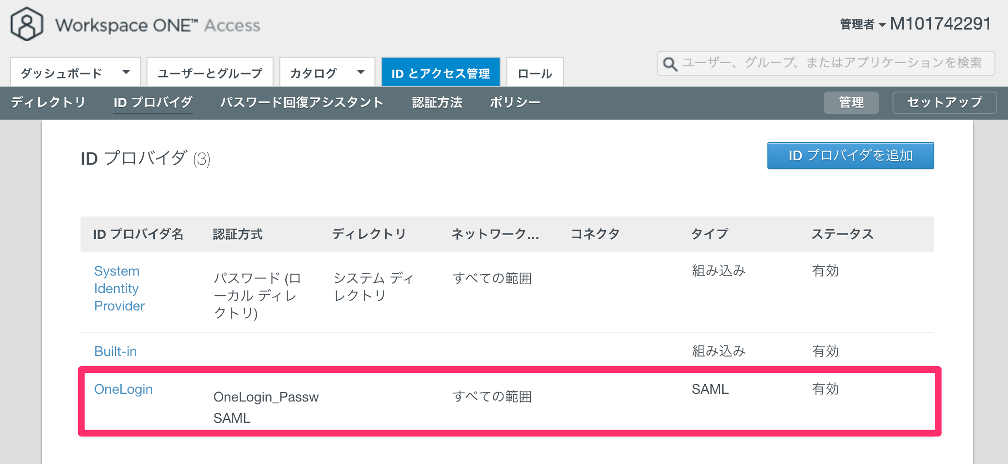This screenshot has height=464, width=1008.
Task: Click すべての範囲 in System Identity Provider row
Action: tap(492, 278)
